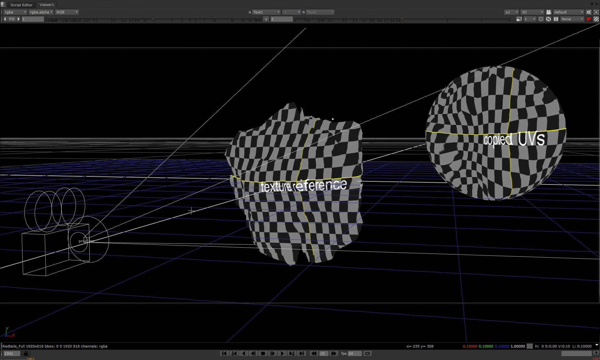600x360 pixels.
Task: Click the camera lock icon
Action: (x=548, y=12)
